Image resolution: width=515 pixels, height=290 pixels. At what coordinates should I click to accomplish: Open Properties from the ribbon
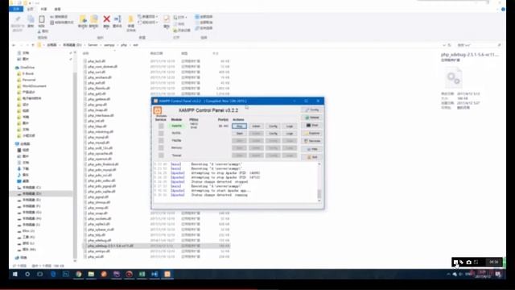point(167,22)
